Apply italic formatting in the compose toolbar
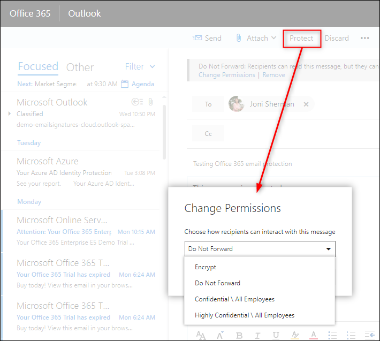Image resolution: width=380 pixels, height=341 pixels. pos(256,335)
